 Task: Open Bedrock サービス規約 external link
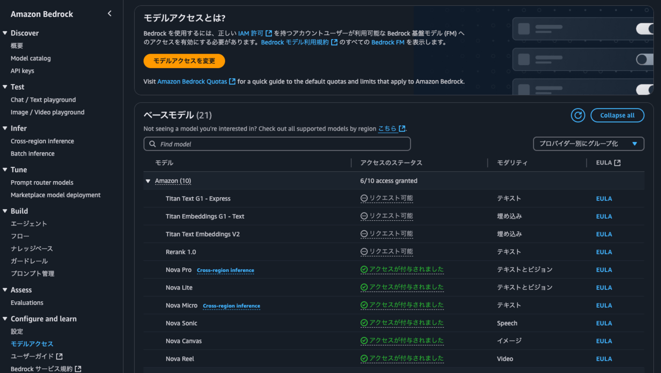(x=46, y=368)
